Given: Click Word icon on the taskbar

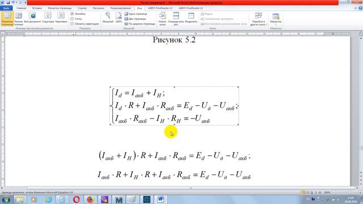Looking at the screenshot, I should [x=161, y=199].
